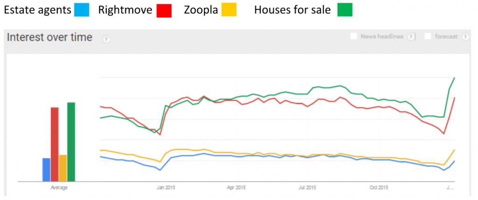This screenshot has width=478, height=200.
Task: Click the Apr 2015 axis label
Action: (x=236, y=188)
